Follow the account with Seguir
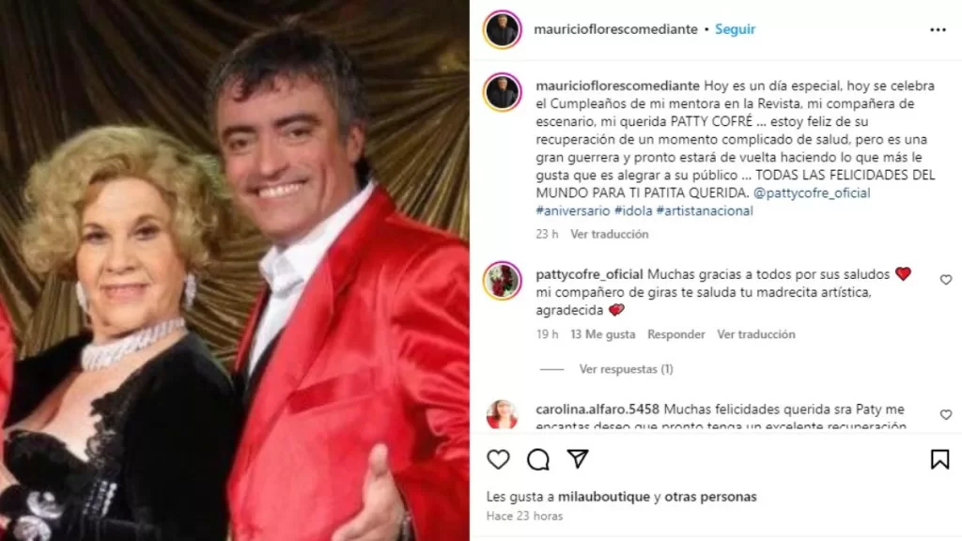This screenshot has height=541, width=962. pos(735,29)
